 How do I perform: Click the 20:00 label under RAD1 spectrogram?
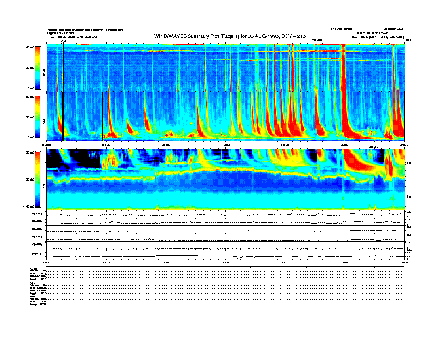(345, 145)
